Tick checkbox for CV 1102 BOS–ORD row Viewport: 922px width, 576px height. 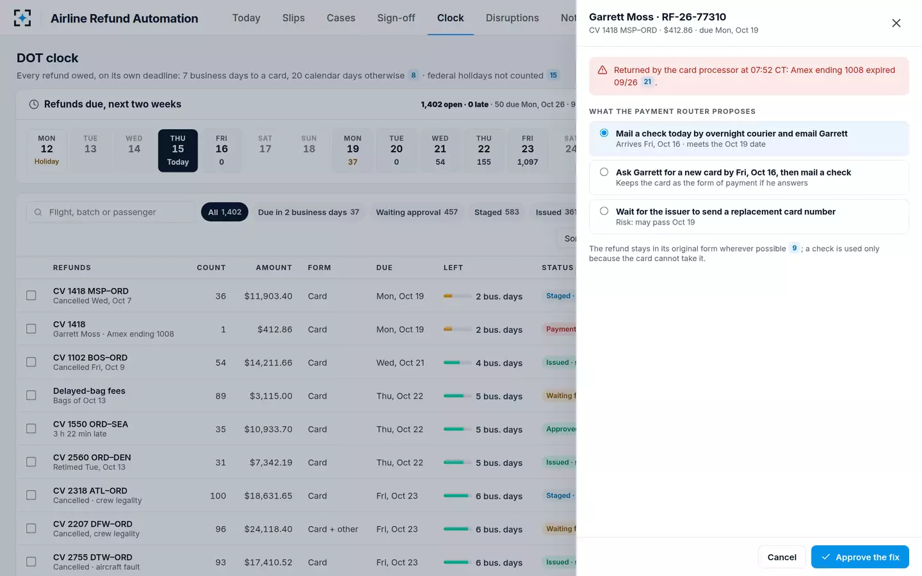pos(31,362)
